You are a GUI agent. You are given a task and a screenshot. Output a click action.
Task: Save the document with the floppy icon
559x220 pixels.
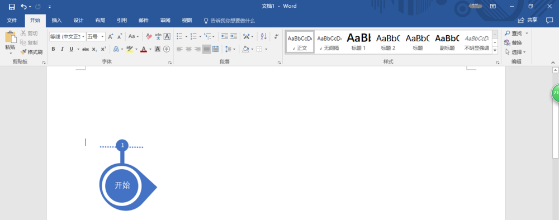(x=12, y=6)
